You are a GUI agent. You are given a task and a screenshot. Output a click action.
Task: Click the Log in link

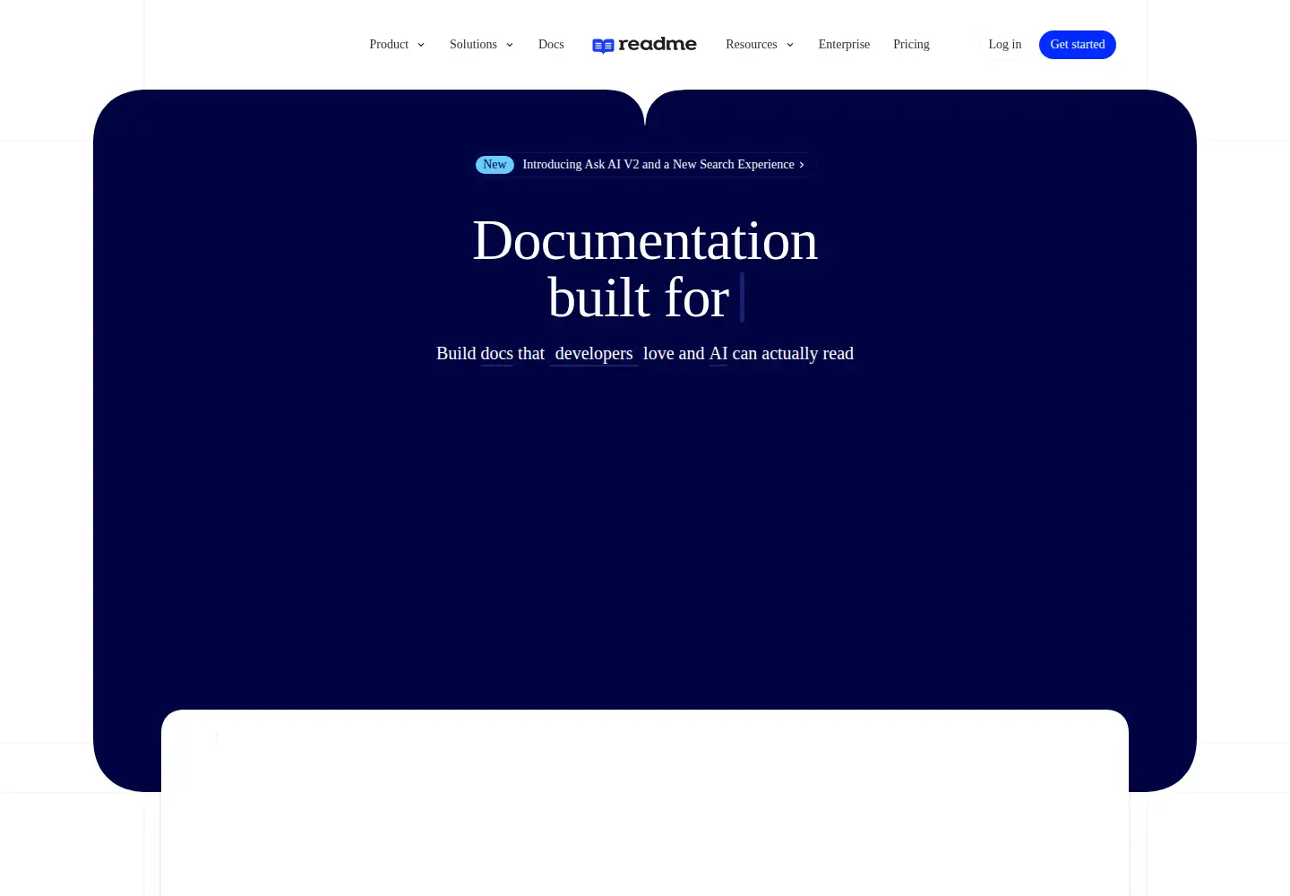point(1005,45)
